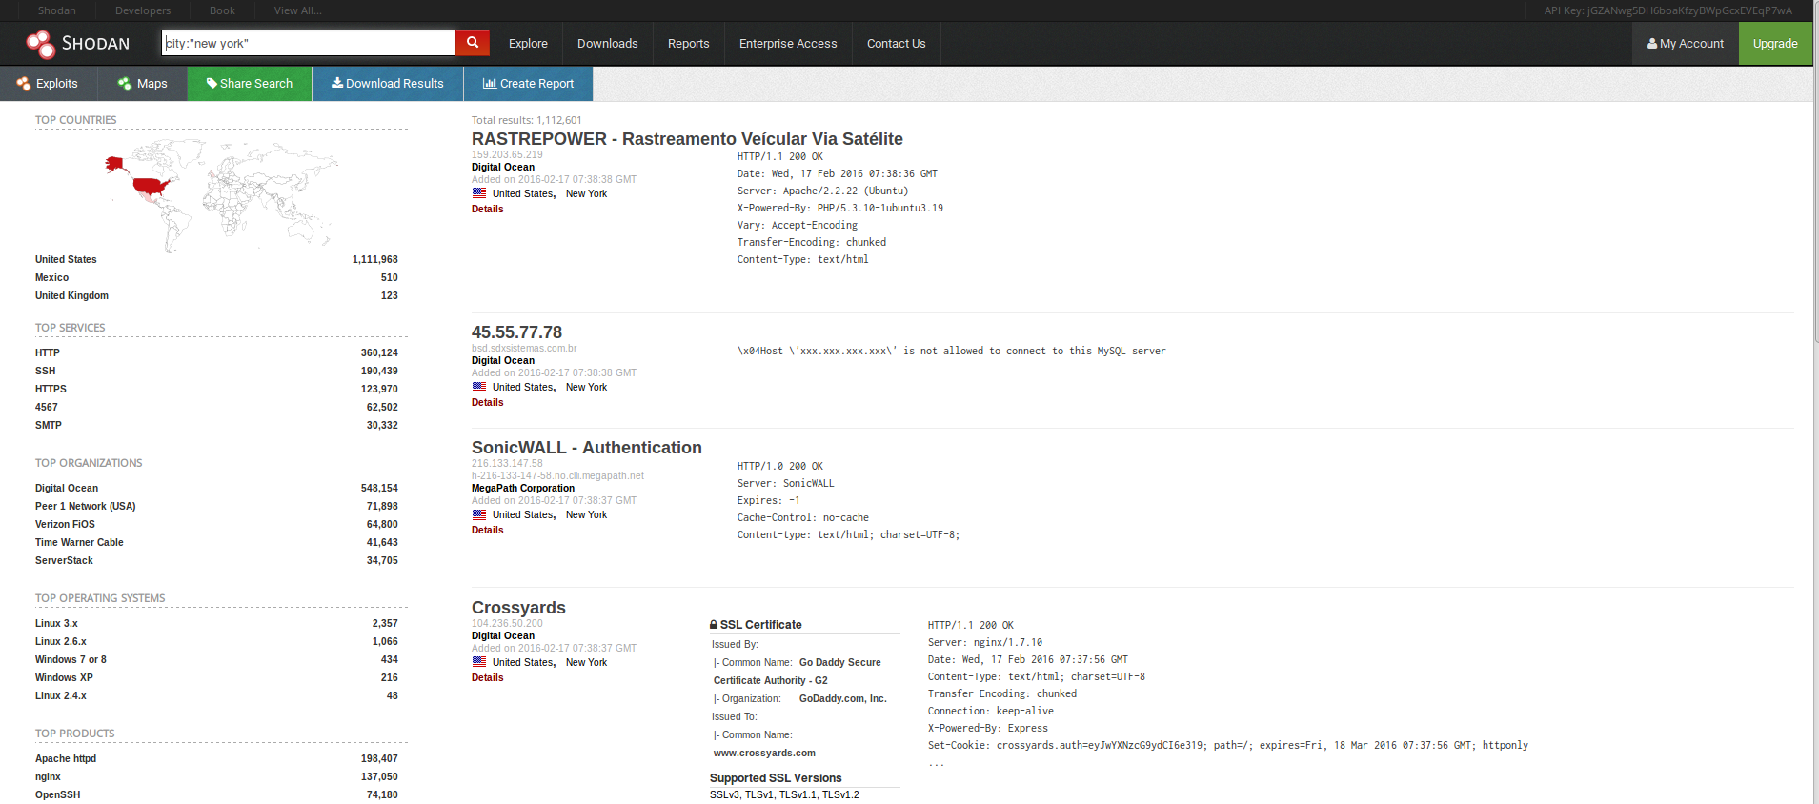Image resolution: width=1819 pixels, height=804 pixels.
Task: Click US flag on SonicWALL result
Action: pyautogui.click(x=479, y=514)
